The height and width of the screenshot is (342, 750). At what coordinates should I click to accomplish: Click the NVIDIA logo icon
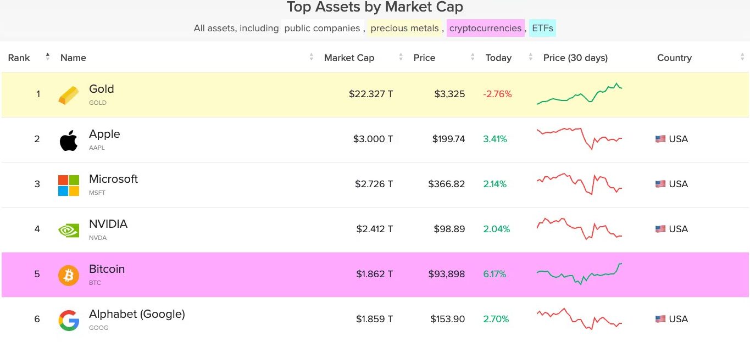[69, 230]
